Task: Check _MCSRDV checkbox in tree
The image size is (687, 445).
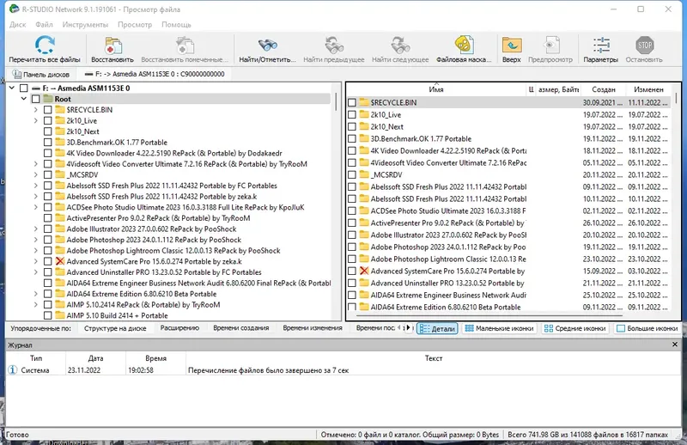Action: click(x=48, y=174)
